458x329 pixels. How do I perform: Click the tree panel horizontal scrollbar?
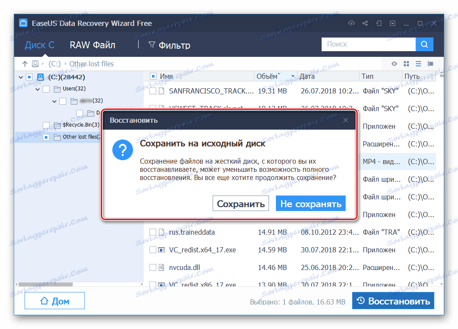[46, 284]
